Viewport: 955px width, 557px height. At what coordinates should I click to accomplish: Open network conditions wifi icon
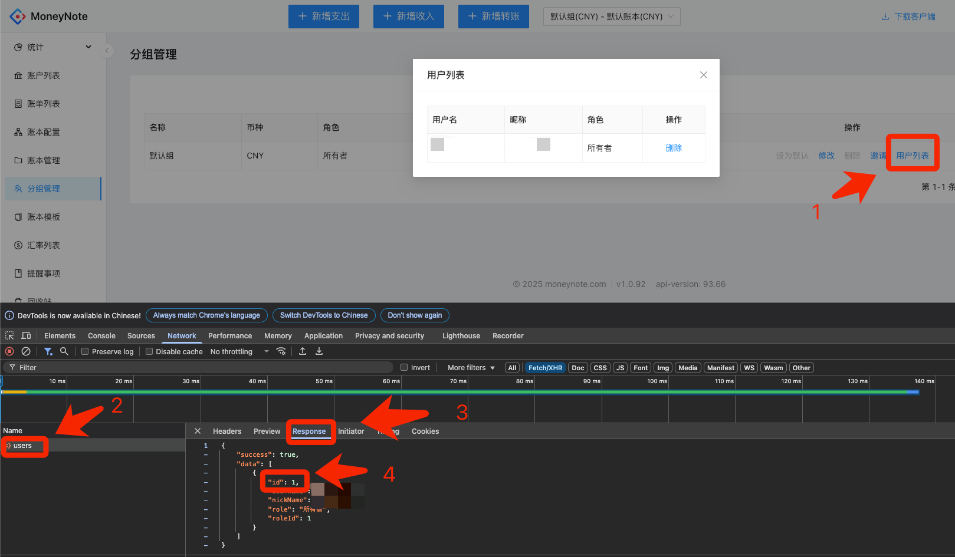tap(281, 351)
